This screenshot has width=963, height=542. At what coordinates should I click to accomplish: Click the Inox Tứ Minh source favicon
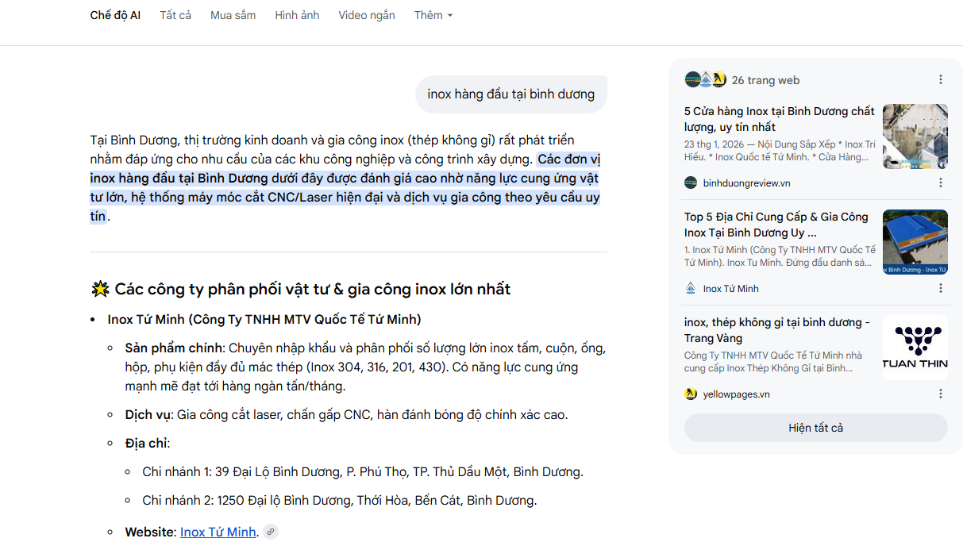click(x=691, y=288)
